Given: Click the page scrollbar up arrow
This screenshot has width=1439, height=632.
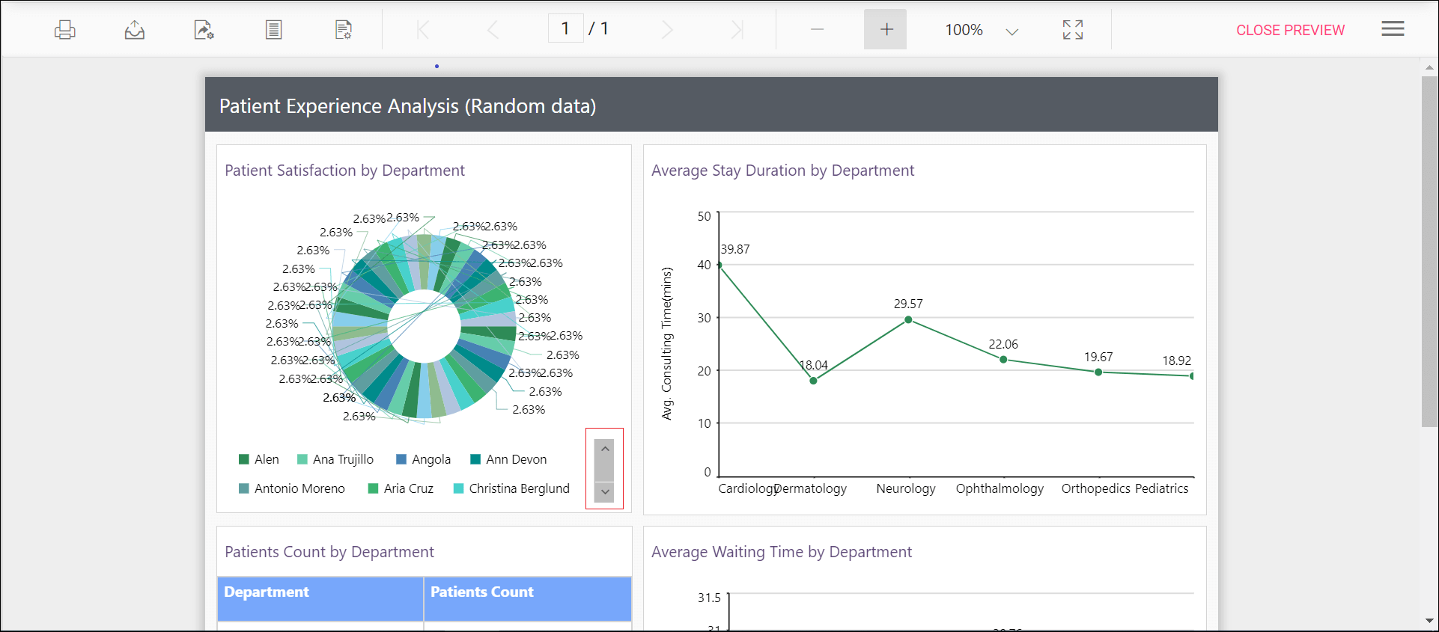Looking at the screenshot, I should [x=1429, y=67].
